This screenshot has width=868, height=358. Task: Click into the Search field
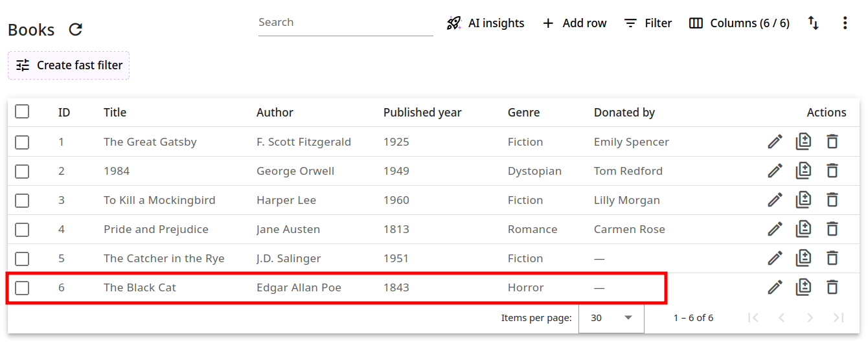(345, 23)
